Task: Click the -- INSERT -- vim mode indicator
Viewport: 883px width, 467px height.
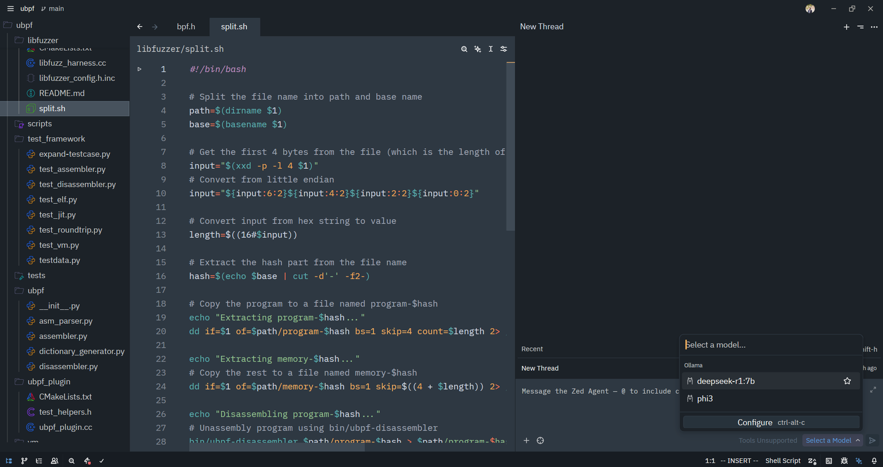Action: click(739, 461)
